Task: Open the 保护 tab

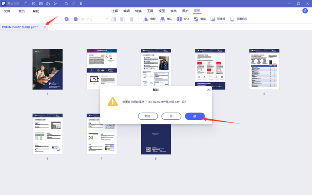Action: 185,11
